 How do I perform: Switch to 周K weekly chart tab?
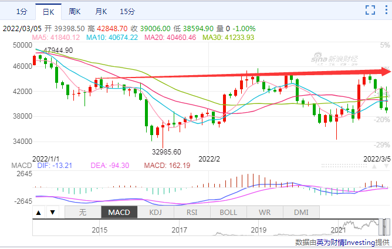(75, 11)
